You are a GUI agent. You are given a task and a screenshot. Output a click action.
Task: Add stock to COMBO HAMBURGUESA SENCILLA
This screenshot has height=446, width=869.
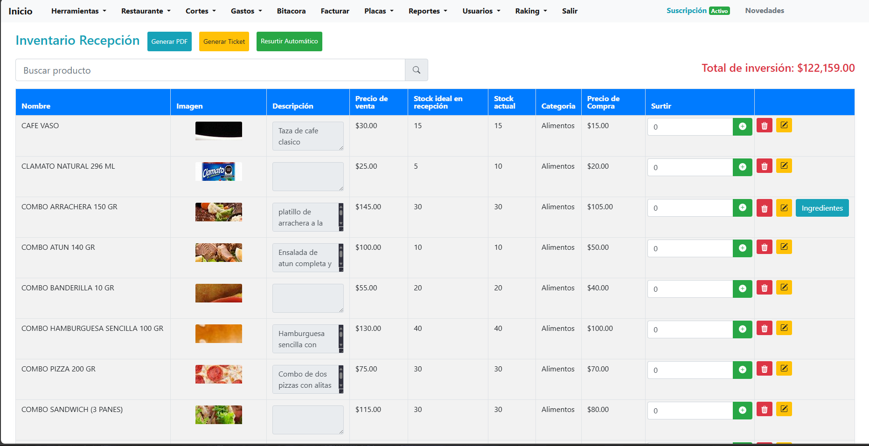pos(742,329)
